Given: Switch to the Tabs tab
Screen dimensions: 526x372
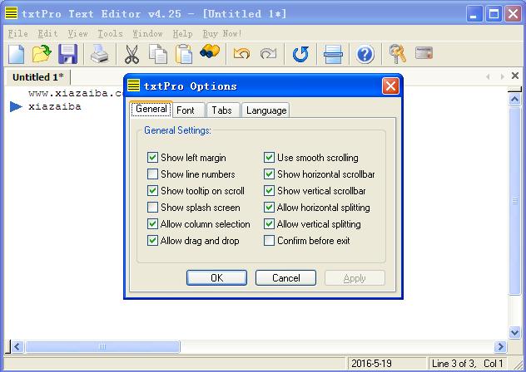Looking at the screenshot, I should click(x=223, y=110).
